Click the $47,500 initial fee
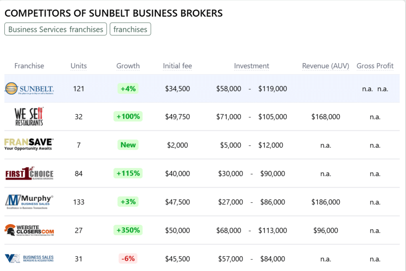 pyautogui.click(x=177, y=202)
